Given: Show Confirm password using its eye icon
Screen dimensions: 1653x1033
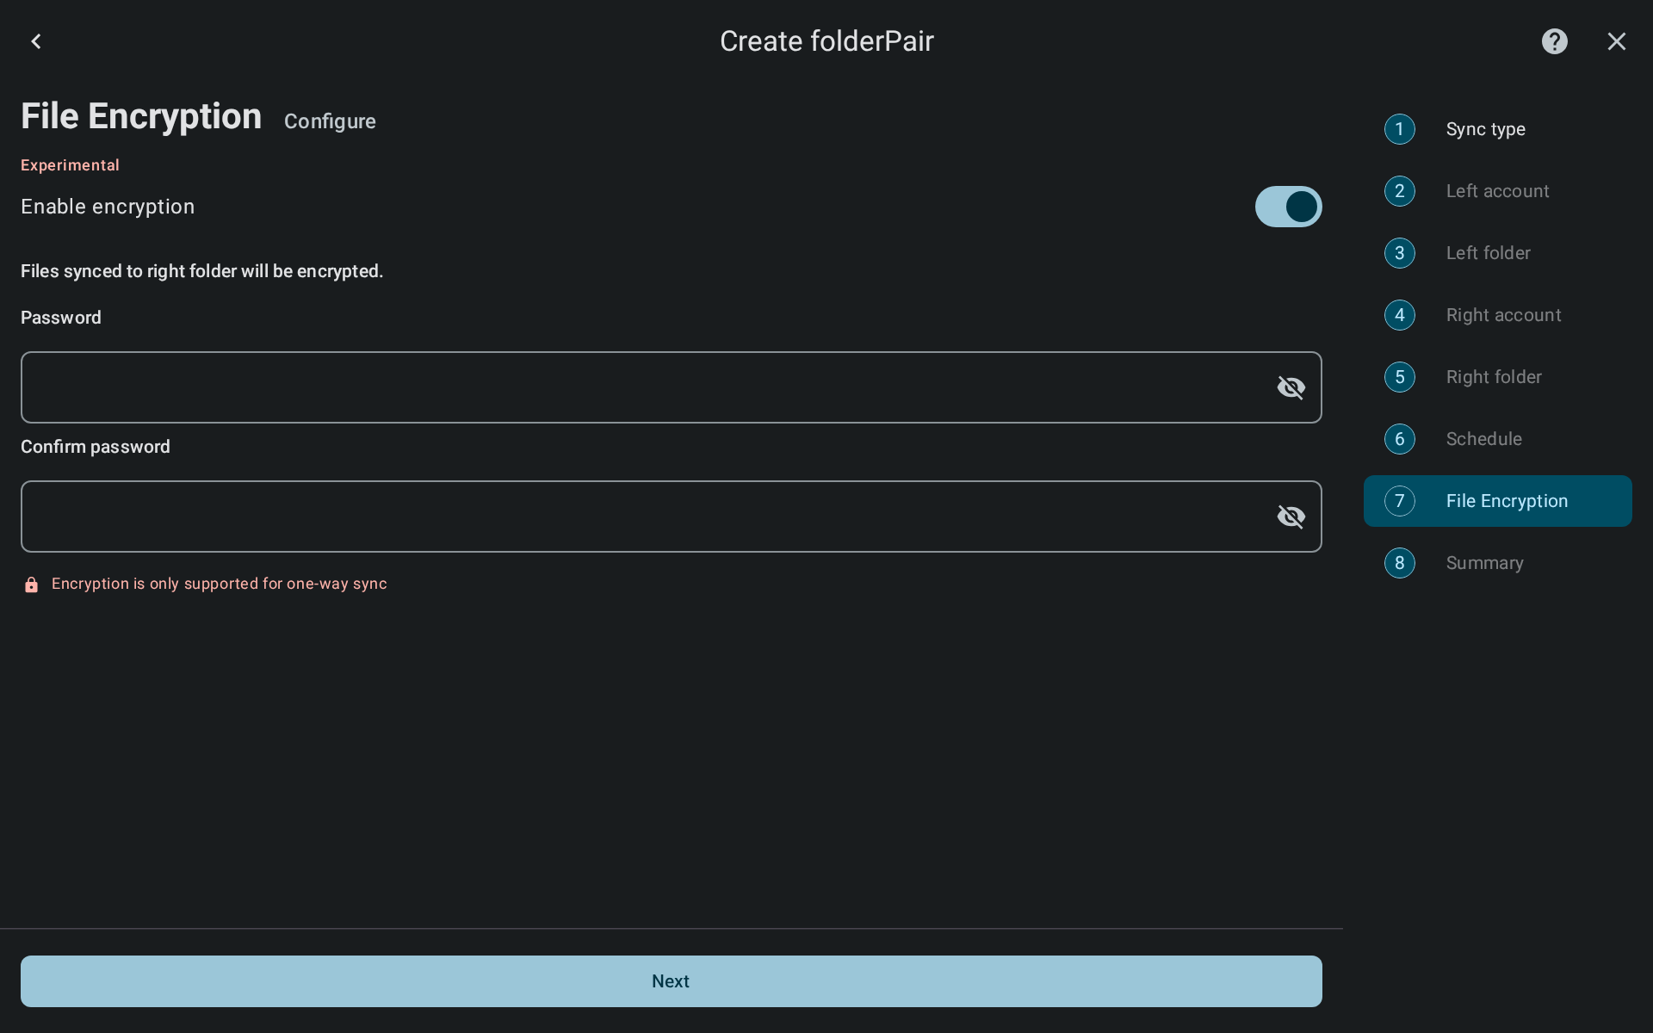Looking at the screenshot, I should (1291, 516).
